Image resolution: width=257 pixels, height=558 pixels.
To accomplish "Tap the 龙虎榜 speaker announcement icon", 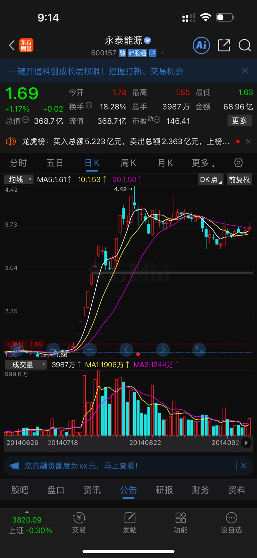I will (x=11, y=141).
